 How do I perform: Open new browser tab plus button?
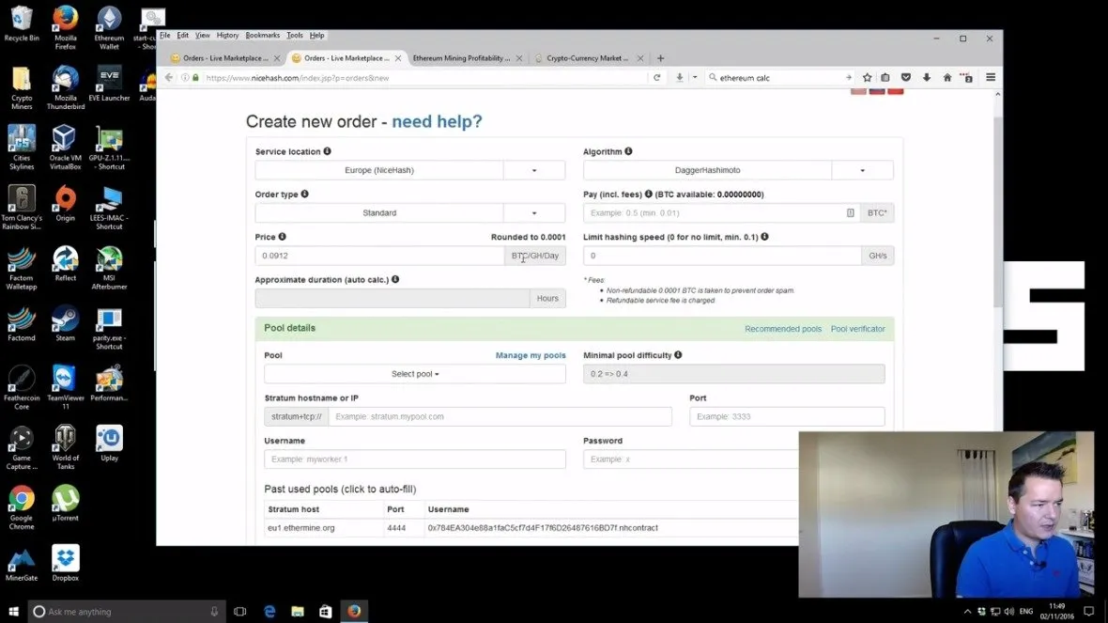(660, 58)
